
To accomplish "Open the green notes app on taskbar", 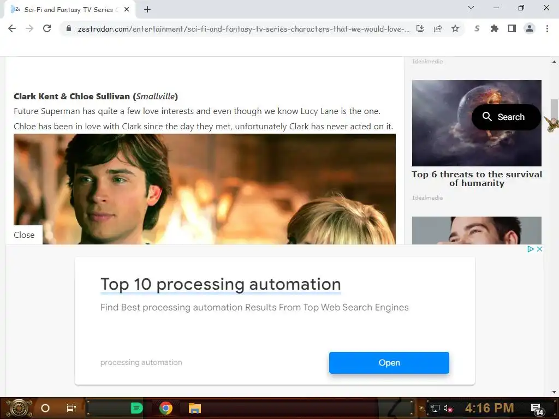I will [136, 408].
